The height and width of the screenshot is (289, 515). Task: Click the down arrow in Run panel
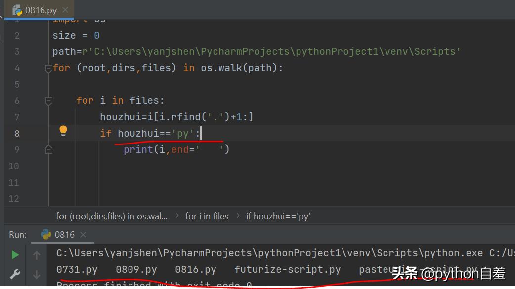click(37, 274)
